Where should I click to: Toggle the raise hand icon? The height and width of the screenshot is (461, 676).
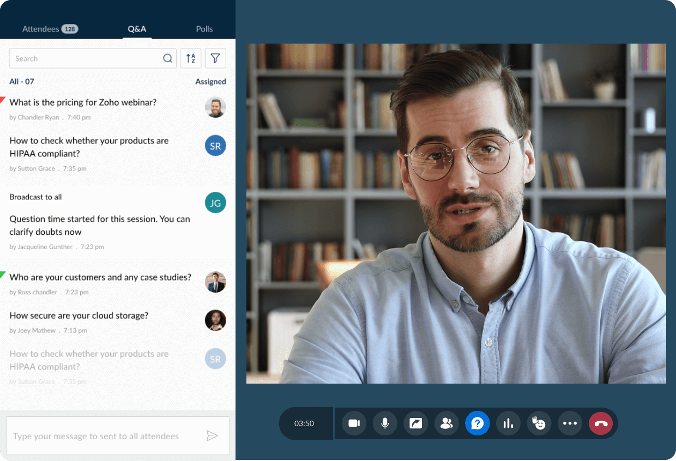539,423
